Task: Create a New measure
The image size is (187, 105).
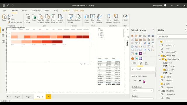Action: click(109, 19)
